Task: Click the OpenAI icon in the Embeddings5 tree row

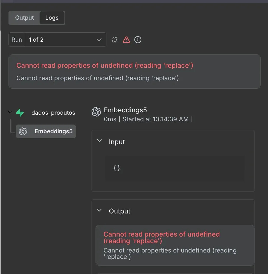Action: [23, 131]
